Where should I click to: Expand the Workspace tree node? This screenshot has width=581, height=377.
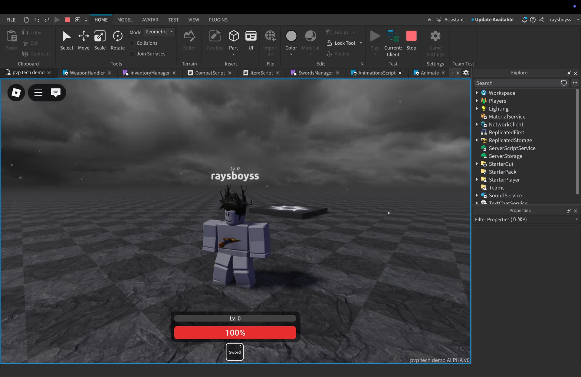click(477, 93)
